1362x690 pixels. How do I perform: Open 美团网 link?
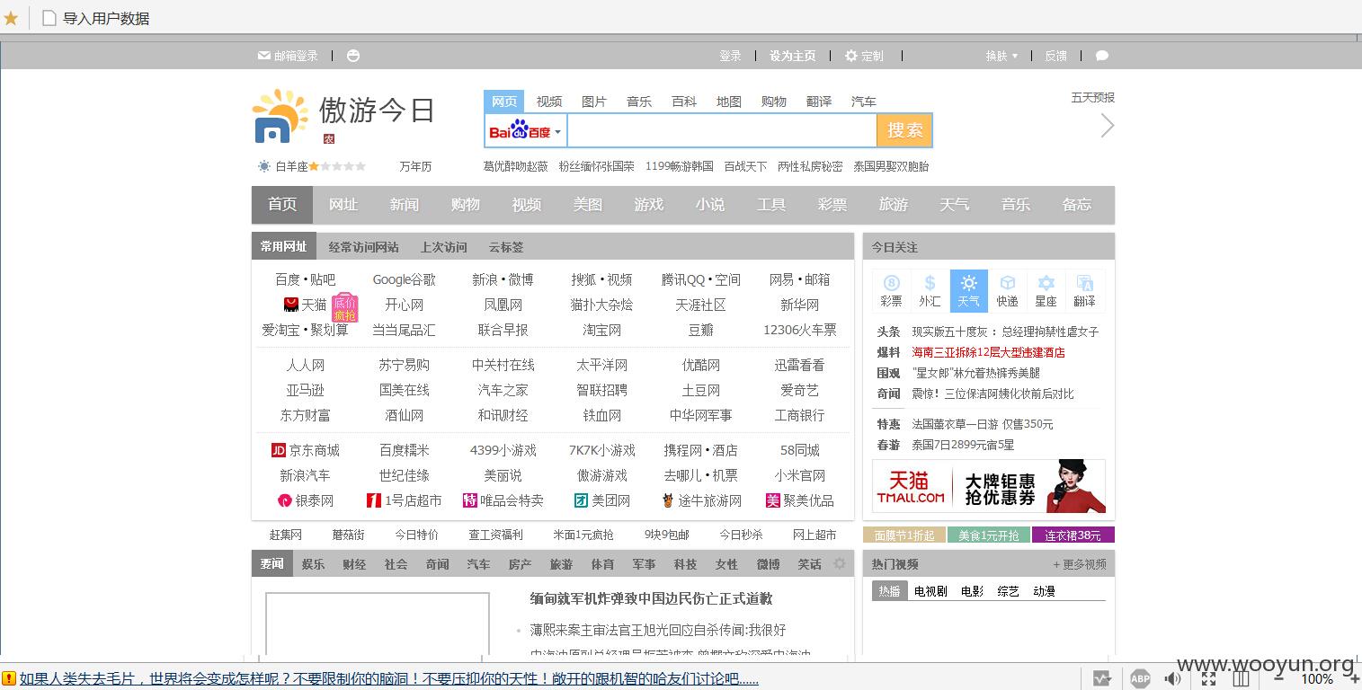(x=602, y=500)
